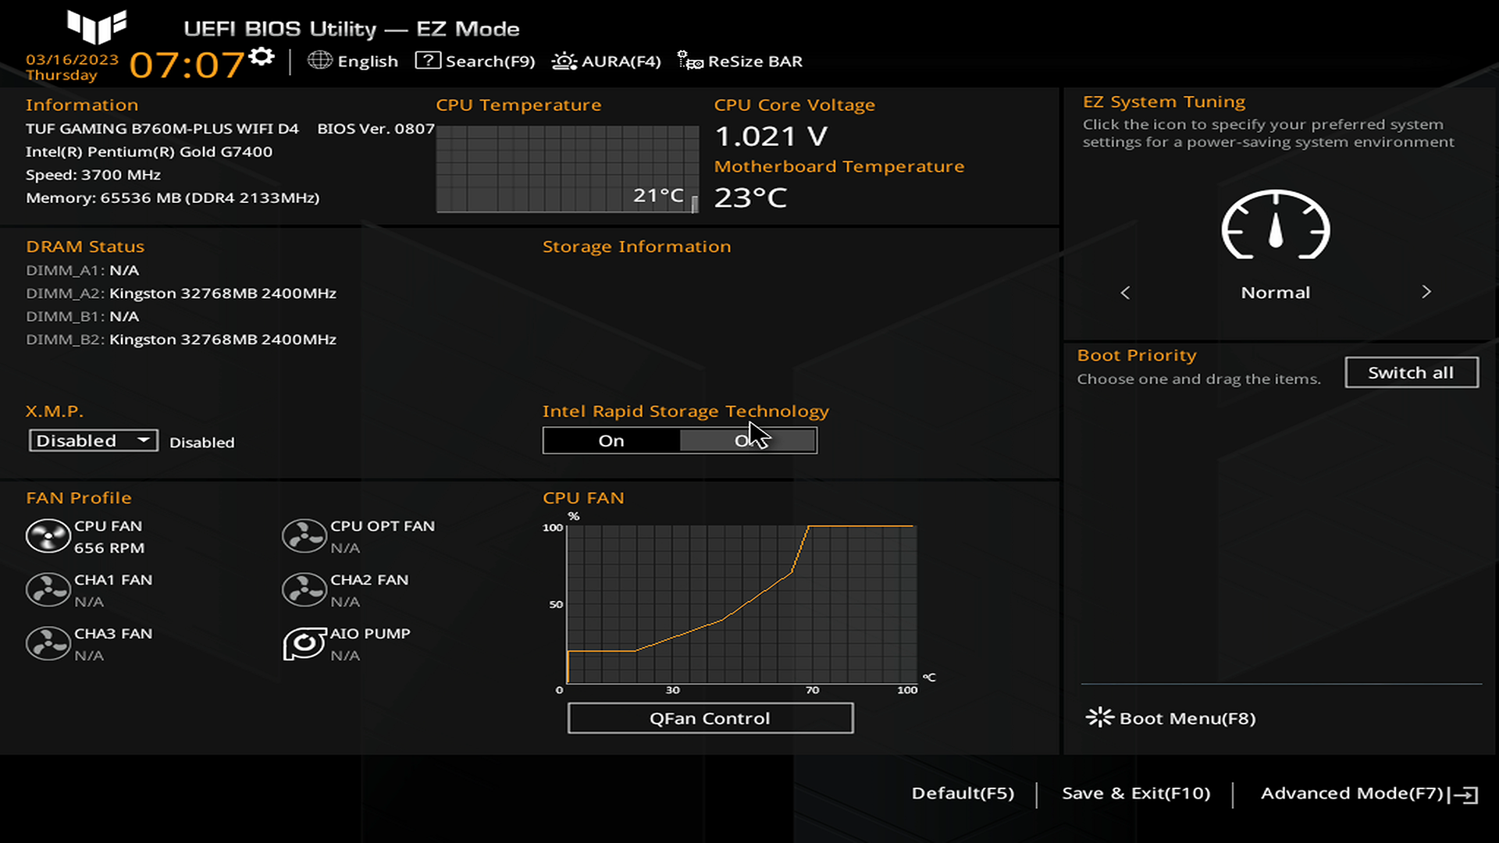Select the AIO PUMP icon
The width and height of the screenshot is (1499, 843).
click(304, 644)
